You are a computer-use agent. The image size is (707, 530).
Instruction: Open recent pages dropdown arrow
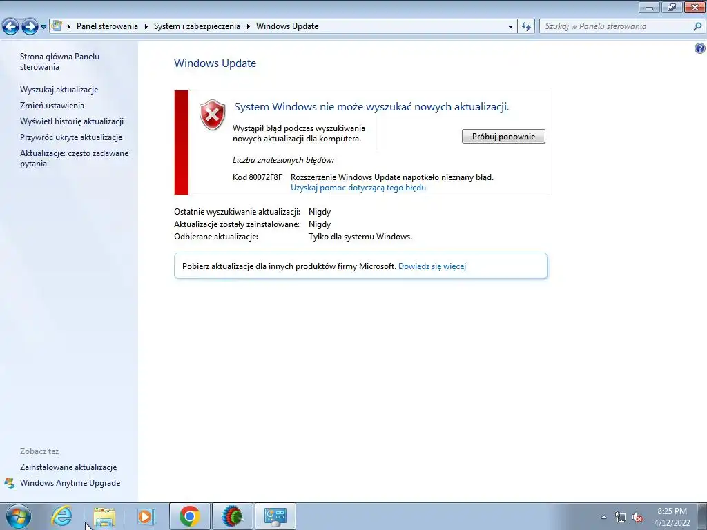[43, 27]
